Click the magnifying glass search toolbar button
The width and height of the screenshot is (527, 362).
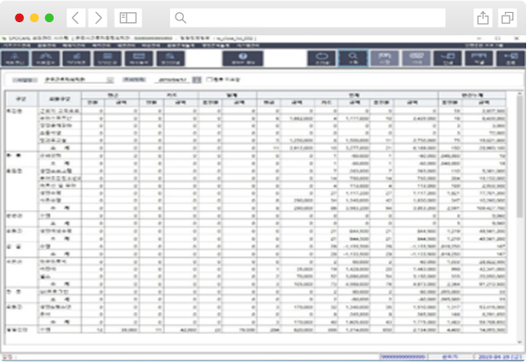point(353,58)
